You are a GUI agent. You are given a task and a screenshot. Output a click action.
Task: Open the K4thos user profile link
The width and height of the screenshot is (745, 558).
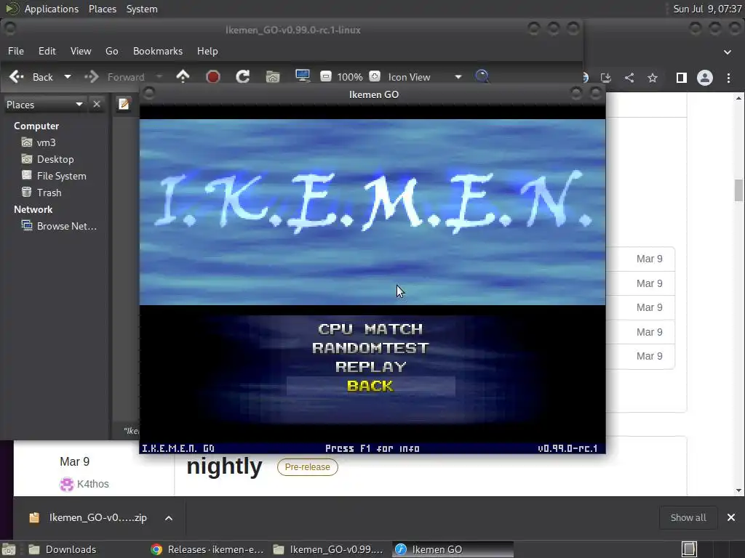[92, 484]
